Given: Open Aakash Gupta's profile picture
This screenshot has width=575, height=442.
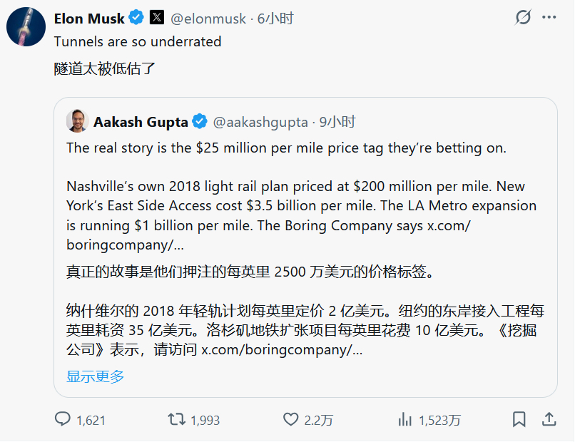Looking at the screenshot, I should [x=77, y=121].
